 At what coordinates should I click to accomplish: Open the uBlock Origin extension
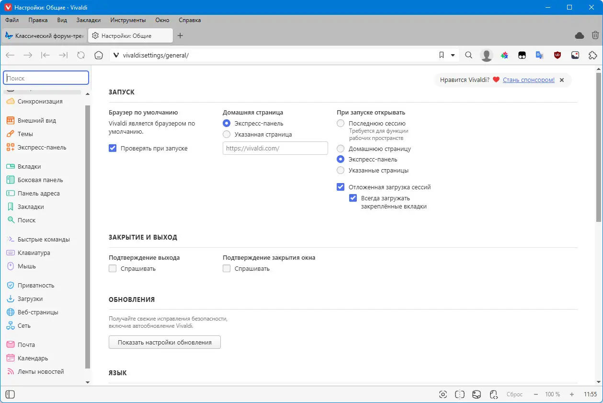click(557, 55)
